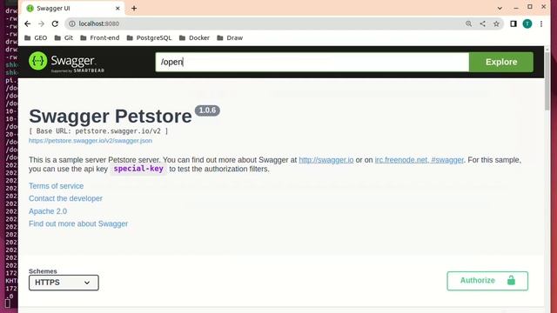Open the Docker bookmarks folder
This screenshot has height=313, width=557.
coord(194,37)
